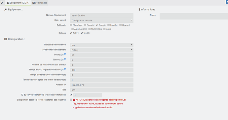The width and height of the screenshot is (228, 120).
Task: Click Temps entre 2 requêtes field
Action: click(102, 70)
